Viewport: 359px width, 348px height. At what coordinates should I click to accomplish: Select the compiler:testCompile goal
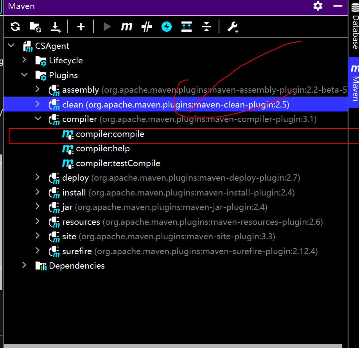click(176, 163)
